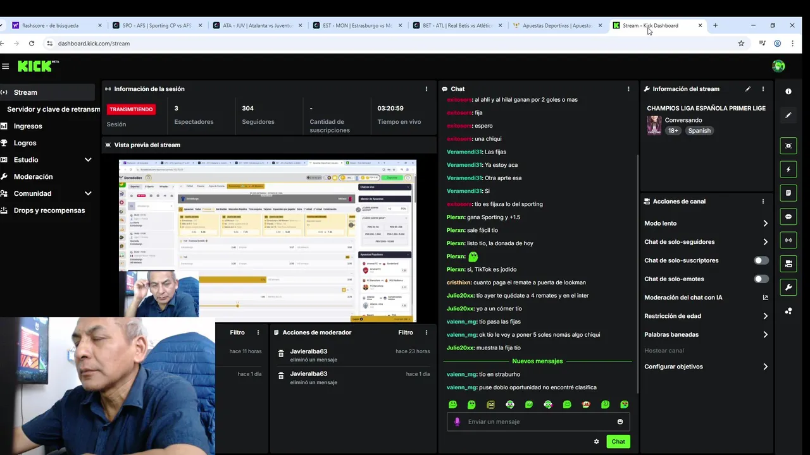810x455 pixels.
Task: Toggle the stream preview icon in the right rail
Action: pyautogui.click(x=788, y=146)
